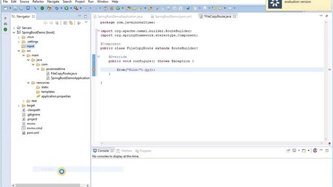Click the Navigator Forward arrow icon
Viewport: 333px width, 187px height.
[x=51, y=23]
